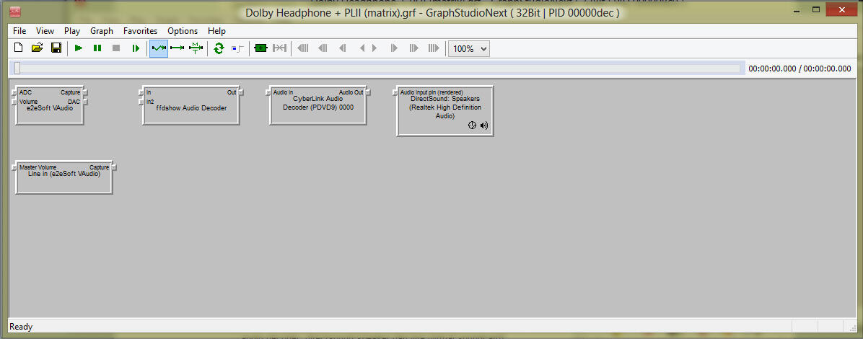This screenshot has height=339, width=863.
Task: Click the GraphStudioNext app icon in title bar
Action: (x=16, y=12)
